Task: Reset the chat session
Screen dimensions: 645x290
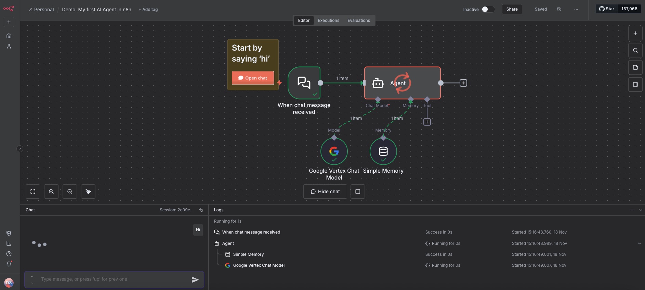Action: pos(201,210)
